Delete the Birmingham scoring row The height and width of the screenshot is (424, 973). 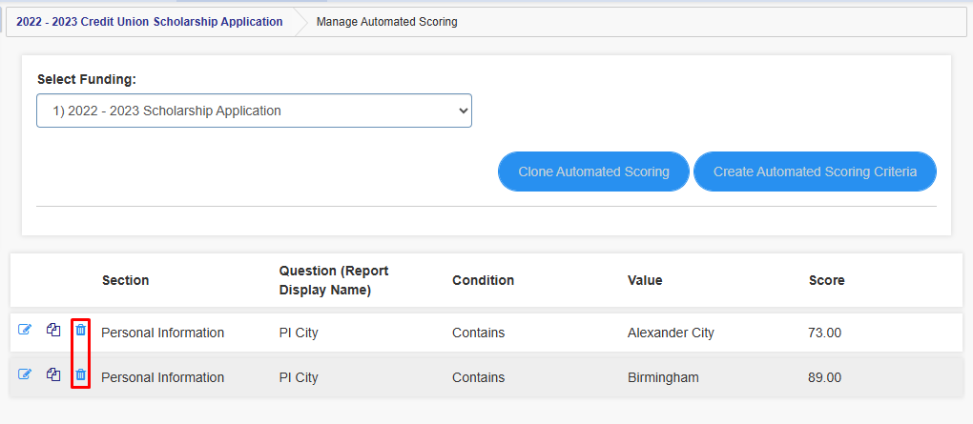tap(81, 374)
